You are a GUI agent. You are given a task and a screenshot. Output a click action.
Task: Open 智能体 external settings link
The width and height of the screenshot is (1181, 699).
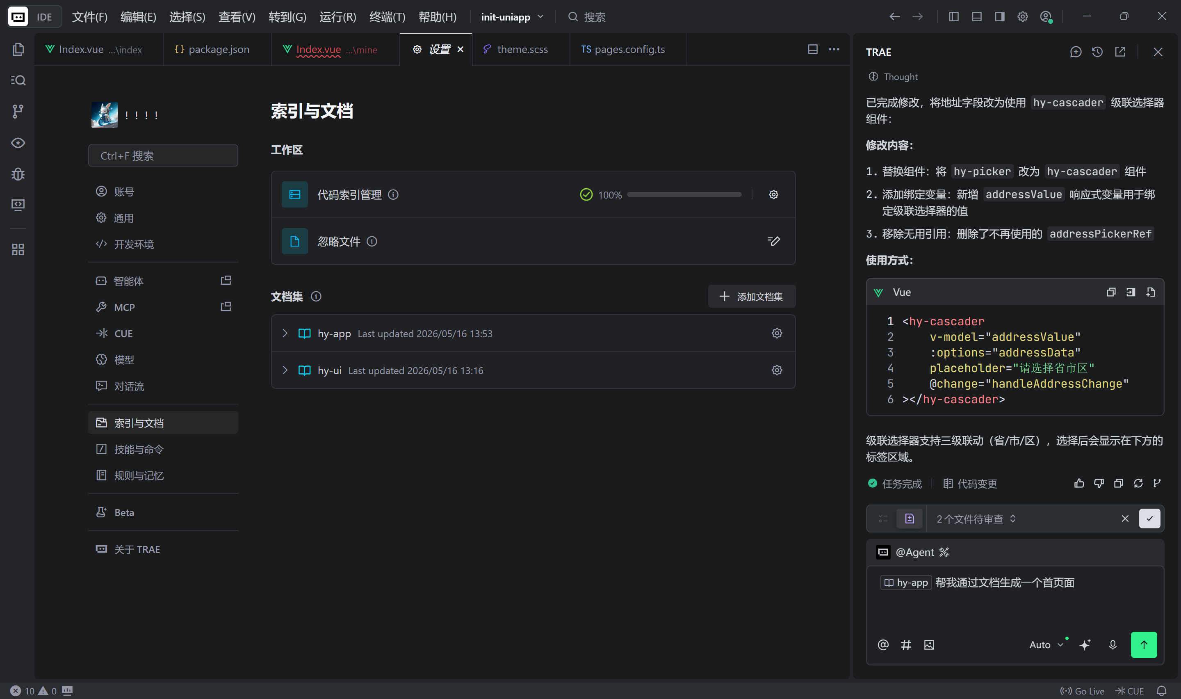click(x=226, y=280)
